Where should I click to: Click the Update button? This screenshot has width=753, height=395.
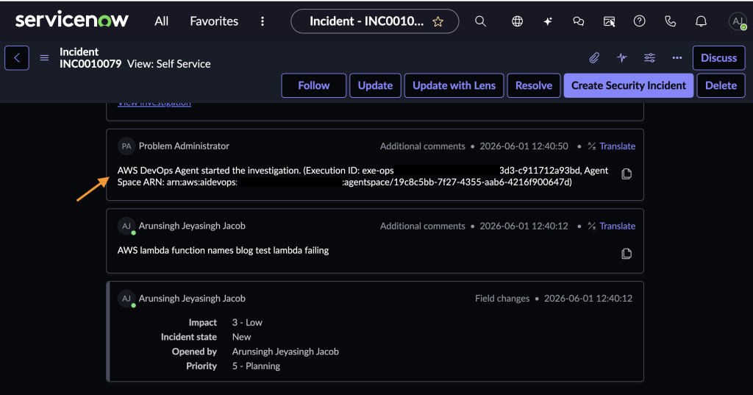(375, 85)
